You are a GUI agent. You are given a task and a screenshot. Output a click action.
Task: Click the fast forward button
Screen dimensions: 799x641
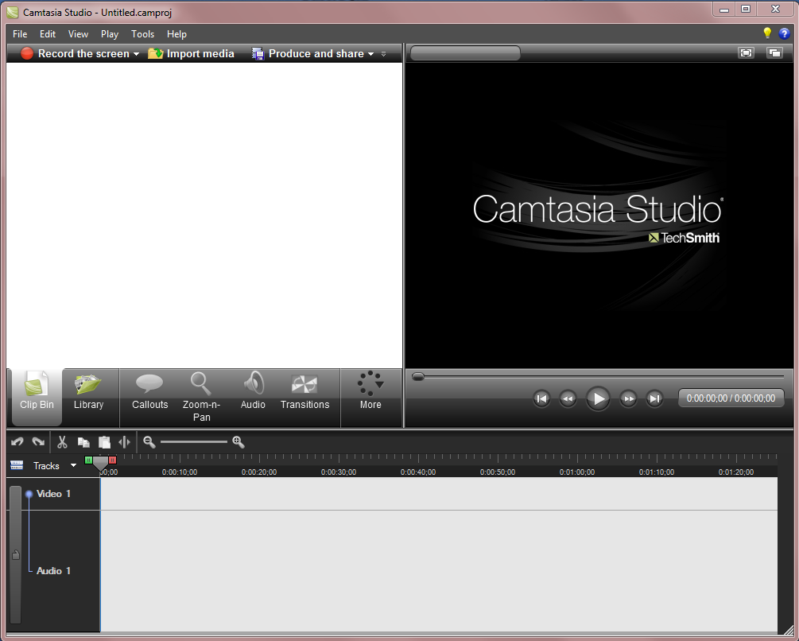pyautogui.click(x=628, y=398)
